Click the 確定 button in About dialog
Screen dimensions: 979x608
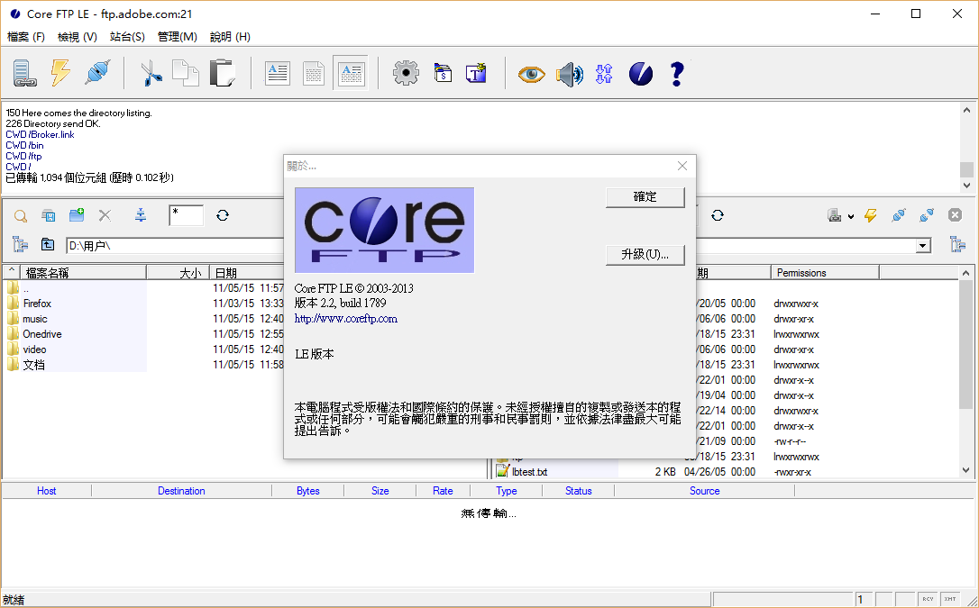[645, 197]
